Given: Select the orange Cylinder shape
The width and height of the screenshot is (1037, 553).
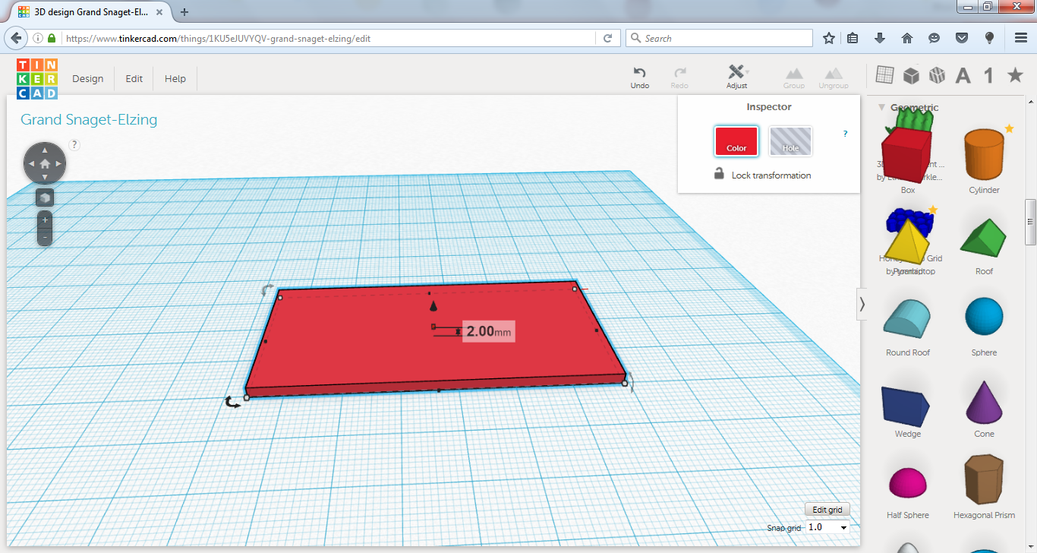Looking at the screenshot, I should pos(984,153).
